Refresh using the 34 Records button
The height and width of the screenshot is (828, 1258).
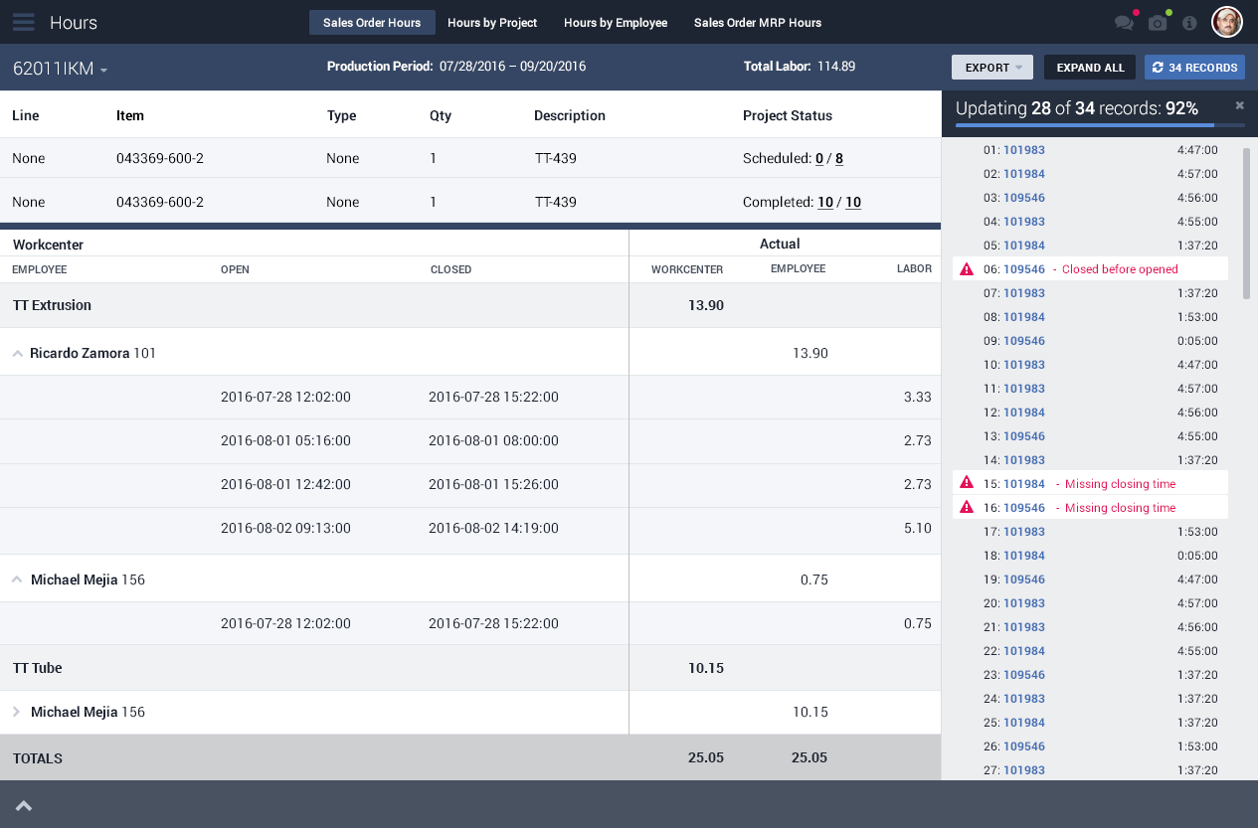(x=1194, y=68)
